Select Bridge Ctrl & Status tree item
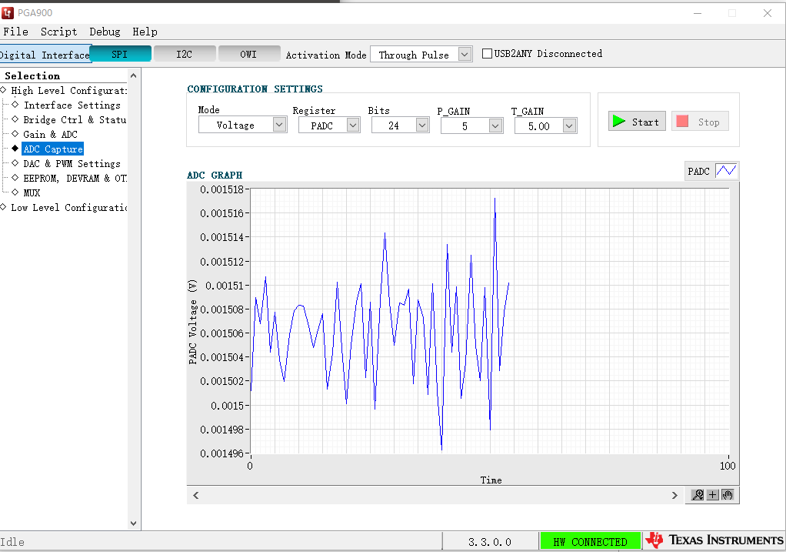The image size is (786, 552). pos(74,119)
